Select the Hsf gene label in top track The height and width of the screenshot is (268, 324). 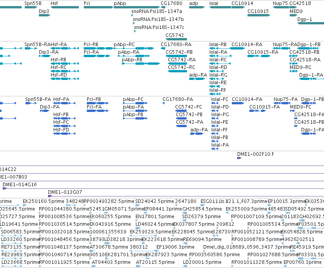tap(54, 3)
